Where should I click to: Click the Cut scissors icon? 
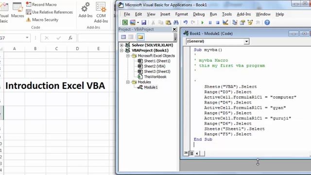[153, 22]
